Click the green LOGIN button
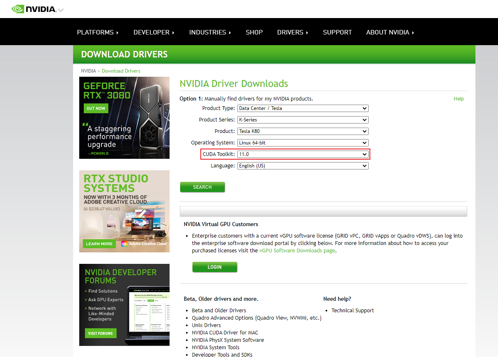The image size is (498, 357). pos(215,267)
